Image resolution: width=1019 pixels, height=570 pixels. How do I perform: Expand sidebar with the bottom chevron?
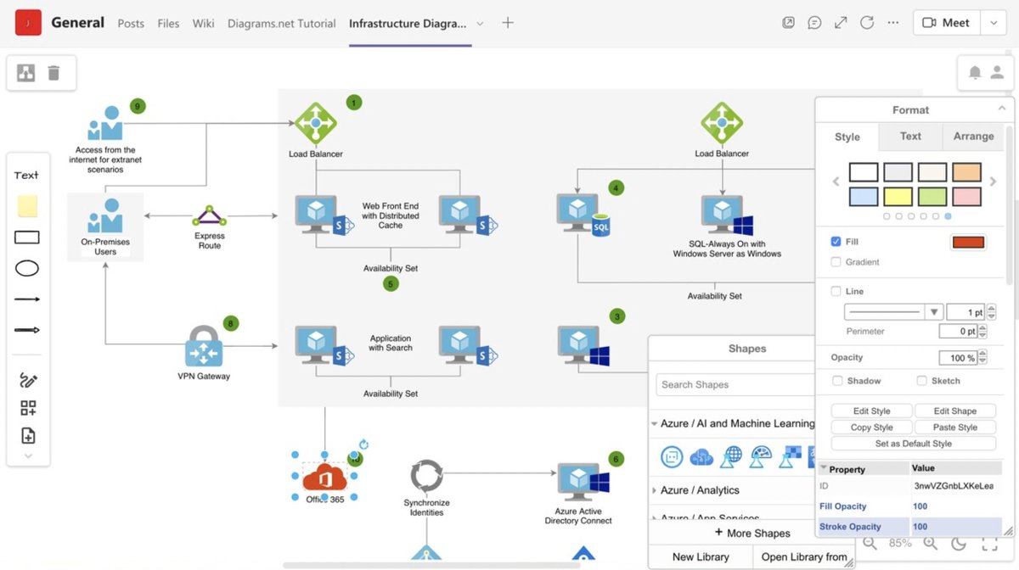pos(28,455)
